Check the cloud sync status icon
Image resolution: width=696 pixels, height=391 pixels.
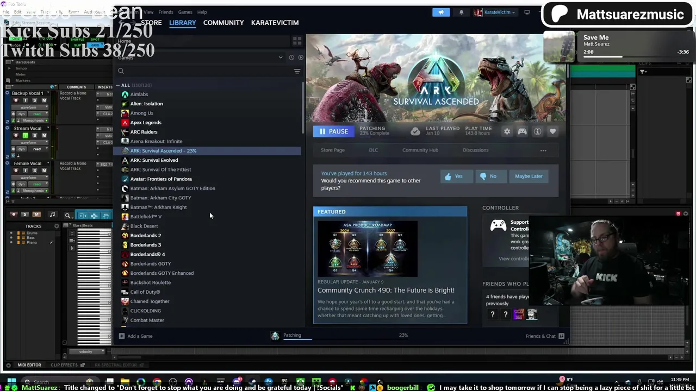[415, 131]
